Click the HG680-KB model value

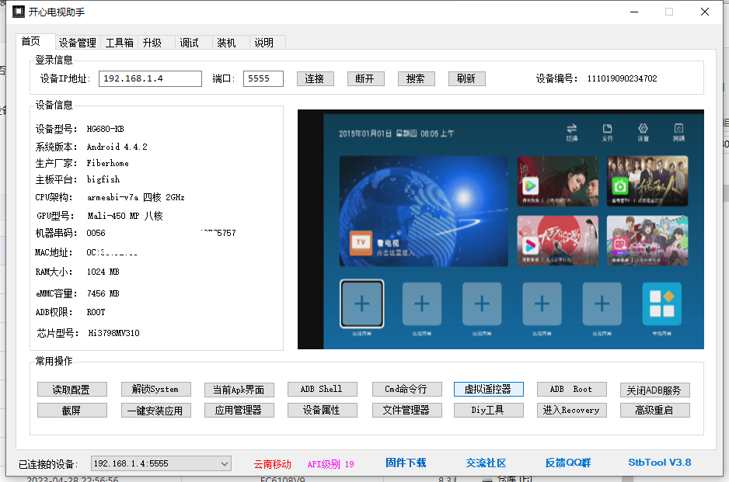pyautogui.click(x=105, y=129)
